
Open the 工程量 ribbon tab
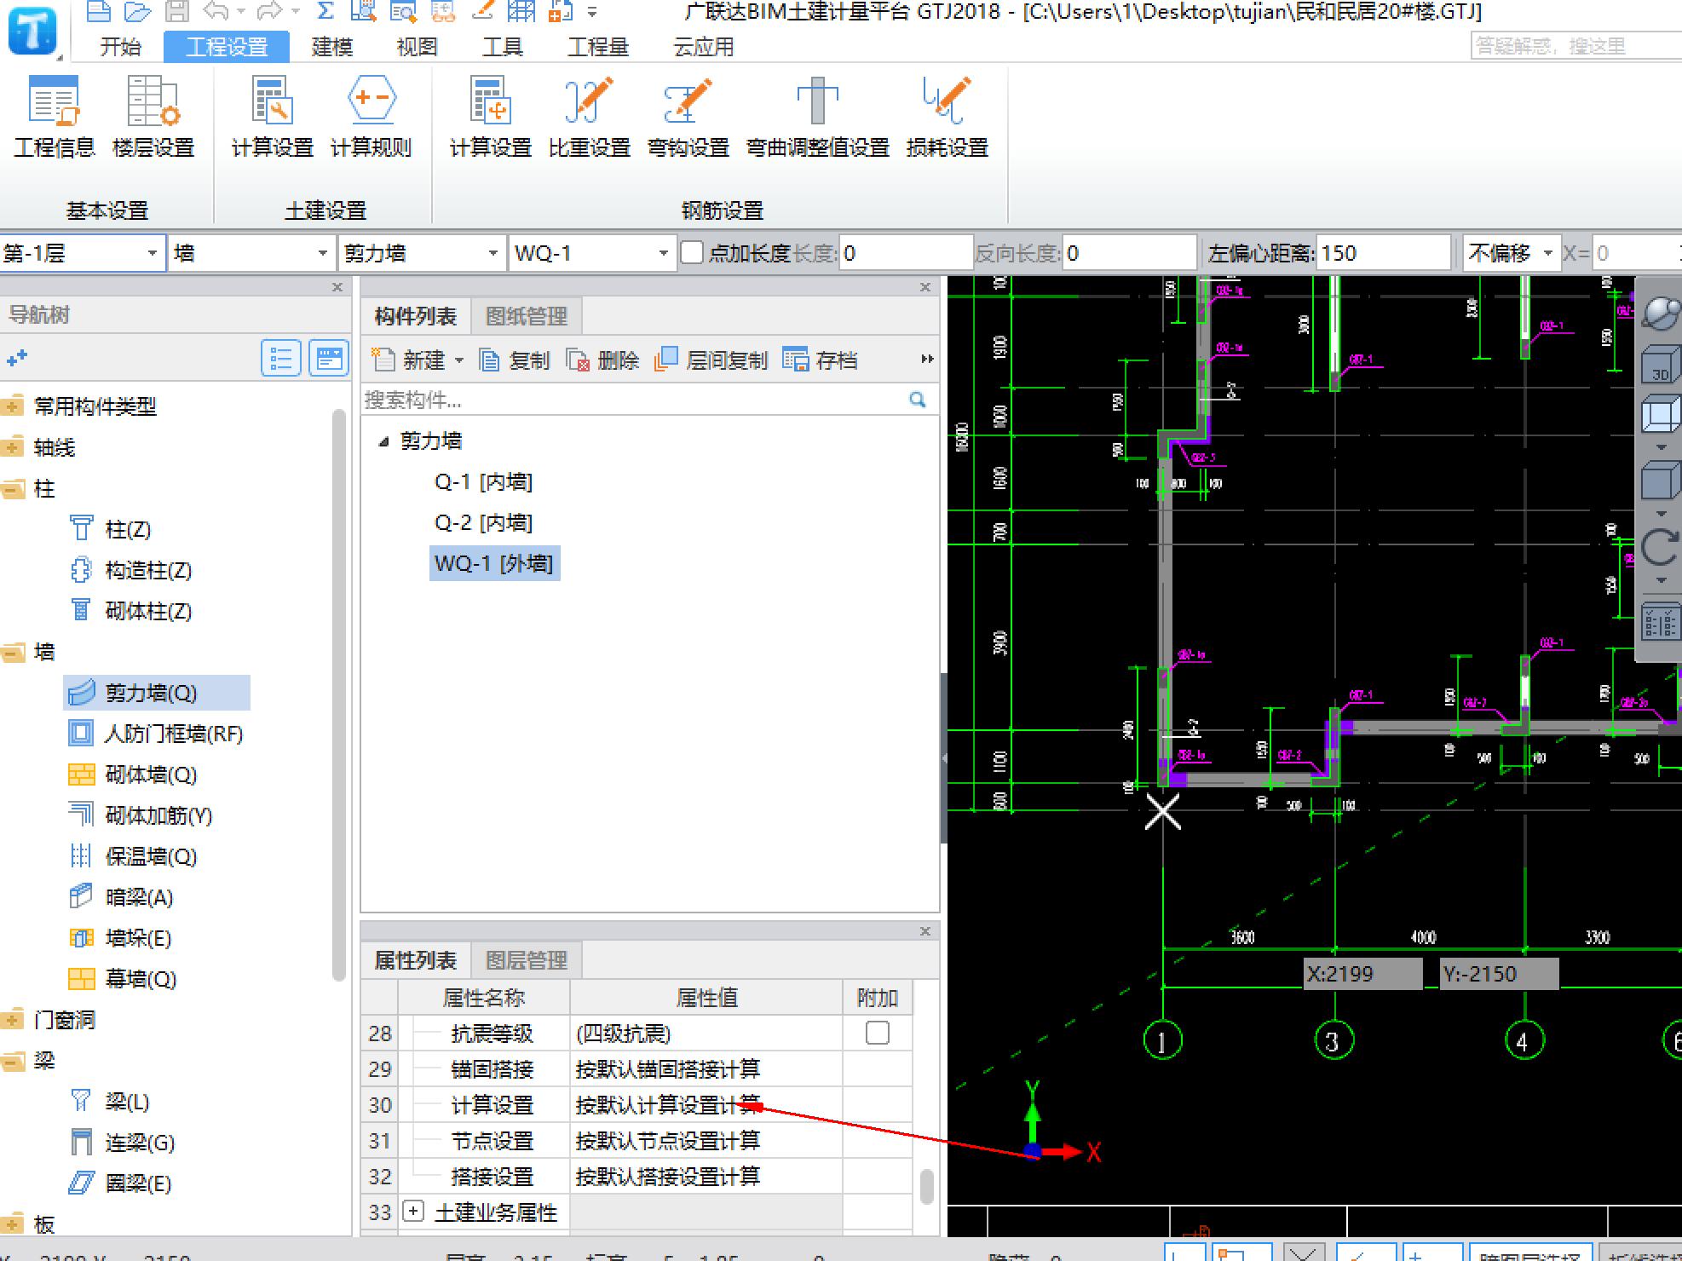pos(598,47)
